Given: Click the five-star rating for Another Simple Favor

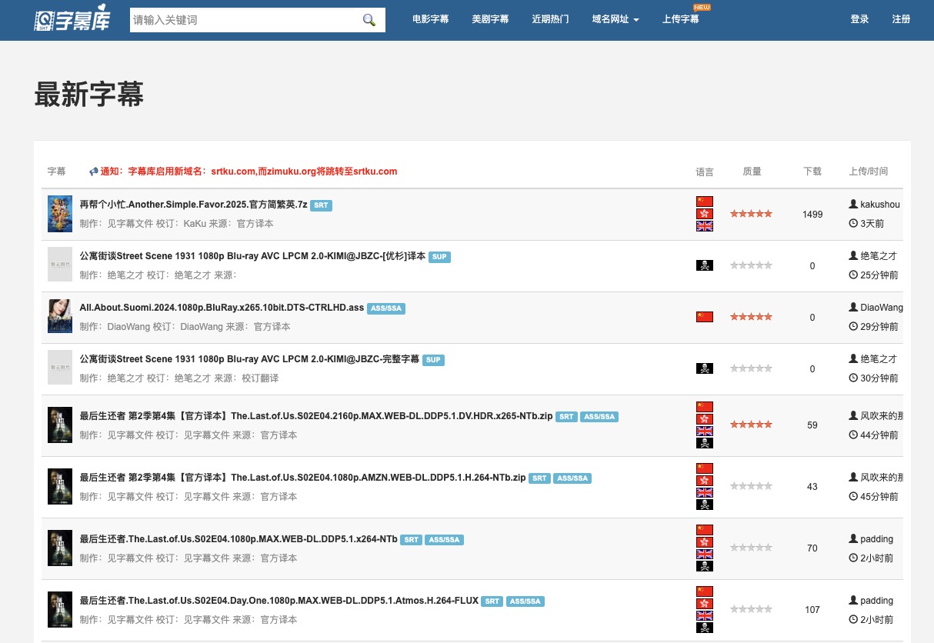Looking at the screenshot, I should [750, 214].
